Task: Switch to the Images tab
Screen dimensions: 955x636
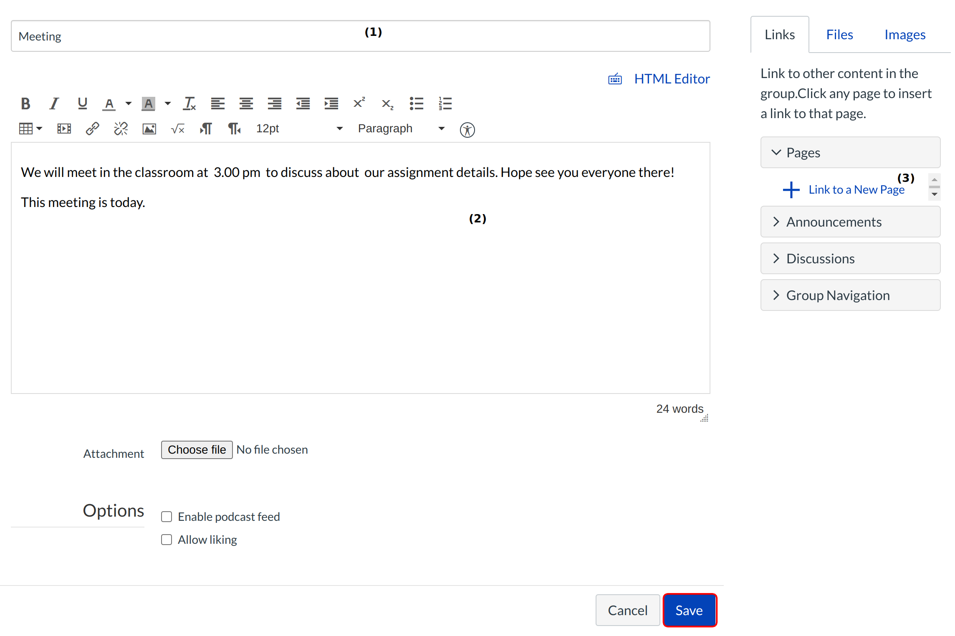Action: (904, 35)
